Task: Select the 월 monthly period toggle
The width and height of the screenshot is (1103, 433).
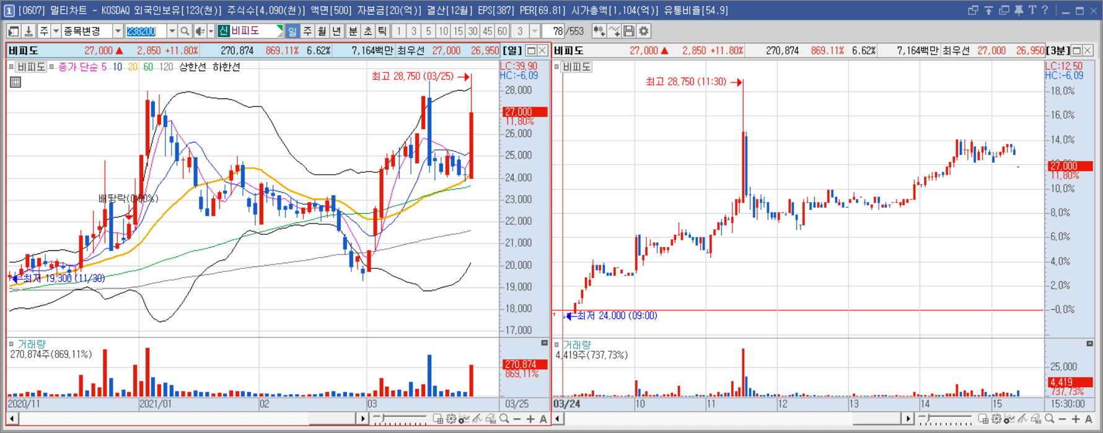Action: (322, 31)
